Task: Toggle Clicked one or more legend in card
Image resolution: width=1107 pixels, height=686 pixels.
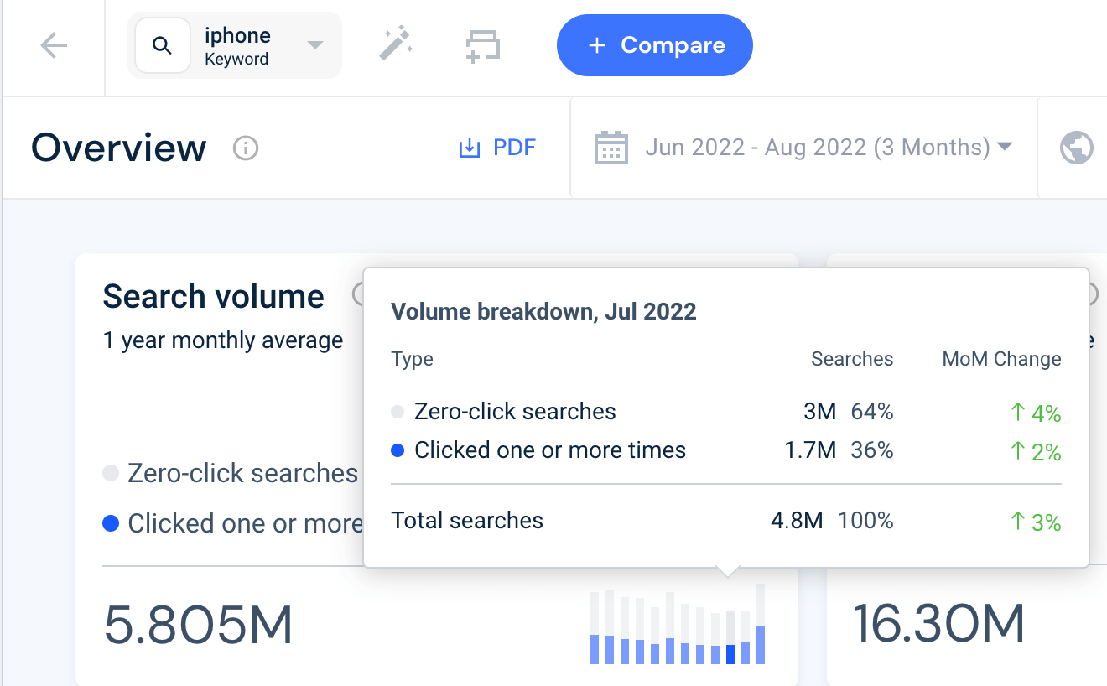Action: [233, 523]
